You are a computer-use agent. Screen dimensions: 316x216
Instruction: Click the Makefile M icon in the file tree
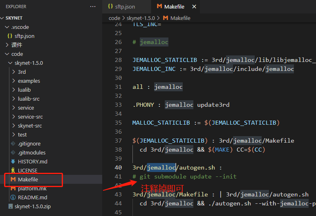click(13, 179)
